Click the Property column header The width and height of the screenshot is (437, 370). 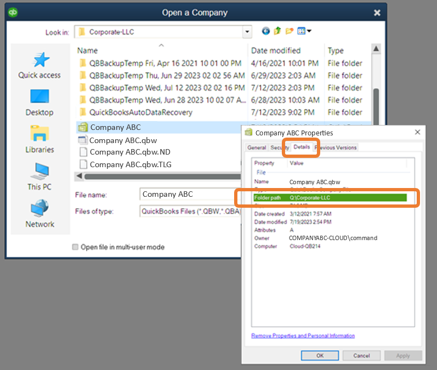point(264,163)
